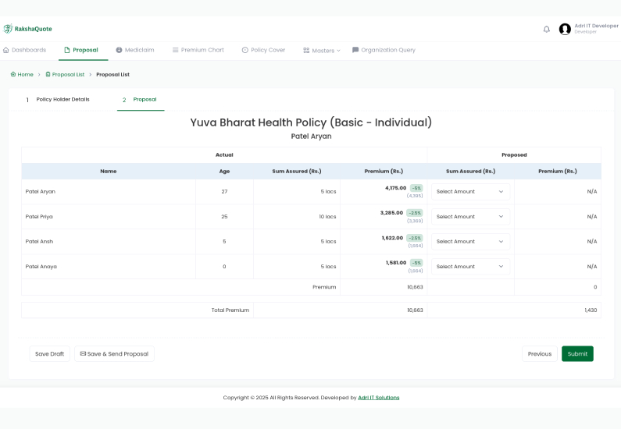Click the Dashboards home icon

(6, 50)
